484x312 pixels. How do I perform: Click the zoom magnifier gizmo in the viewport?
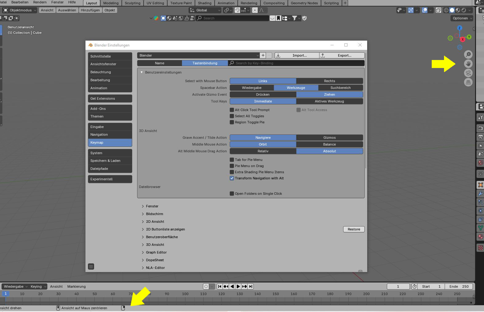[468, 54]
